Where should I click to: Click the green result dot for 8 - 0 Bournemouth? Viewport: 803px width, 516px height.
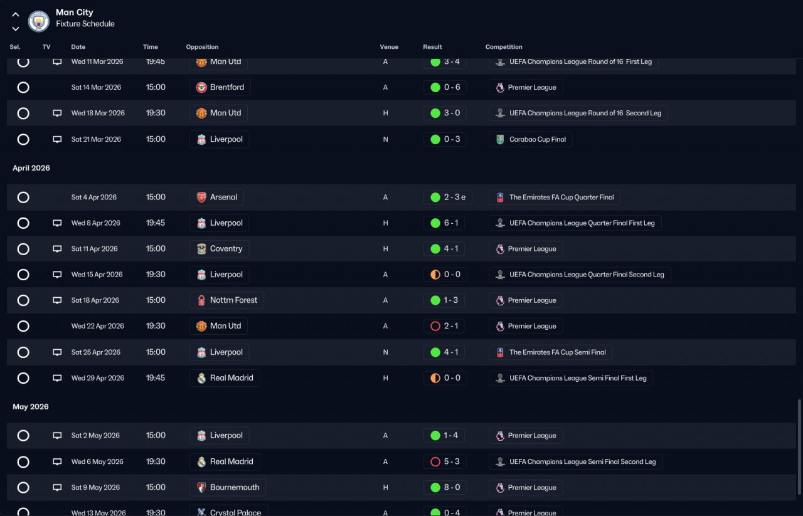pos(435,487)
